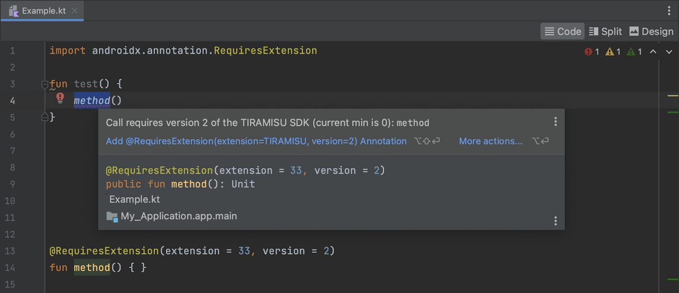Click the More actions... link
The height and width of the screenshot is (293, 679).
[491, 141]
